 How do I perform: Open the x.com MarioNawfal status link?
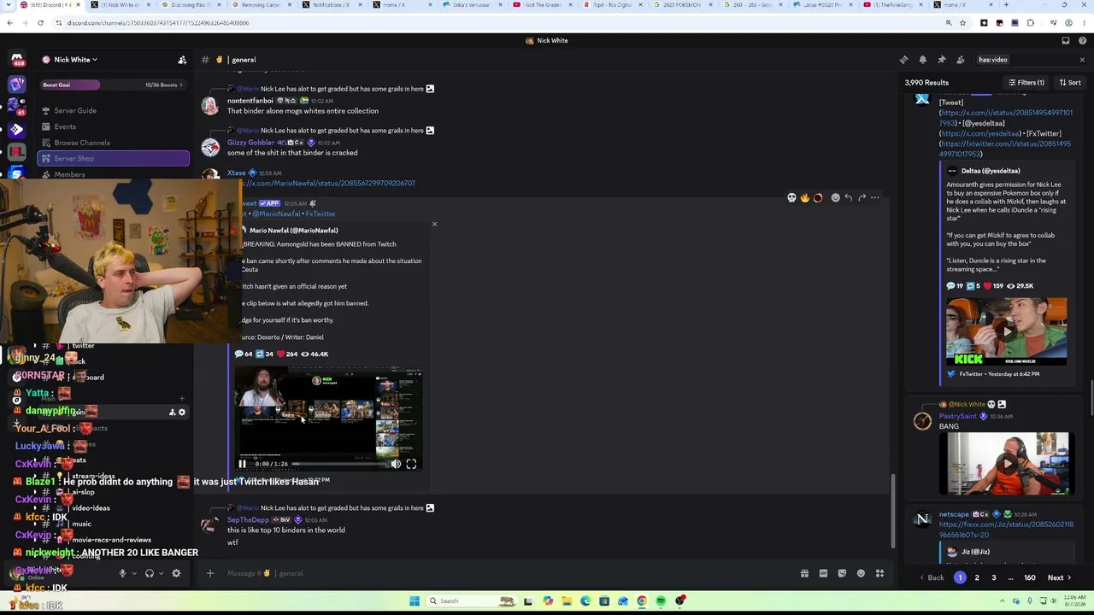point(328,183)
